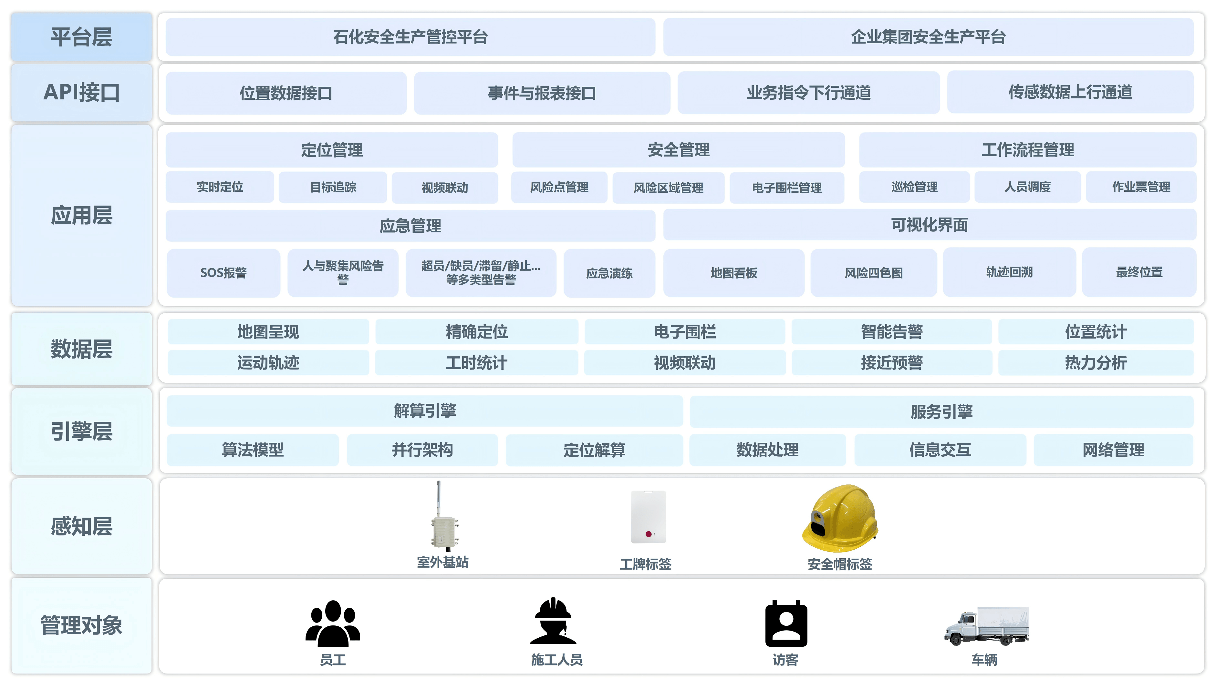The image size is (1216, 689).
Task: Click the 解算引擎 header
Action: point(425,411)
